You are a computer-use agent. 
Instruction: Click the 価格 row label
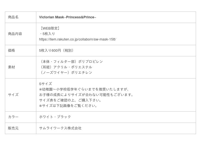coord(11,51)
